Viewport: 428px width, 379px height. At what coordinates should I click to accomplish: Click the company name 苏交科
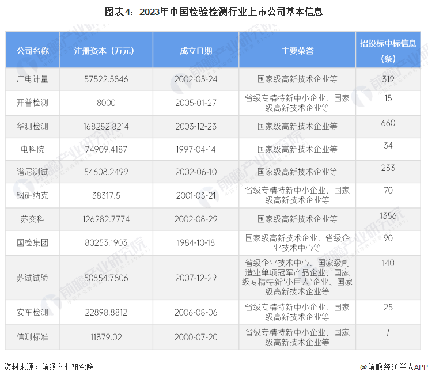32,219
